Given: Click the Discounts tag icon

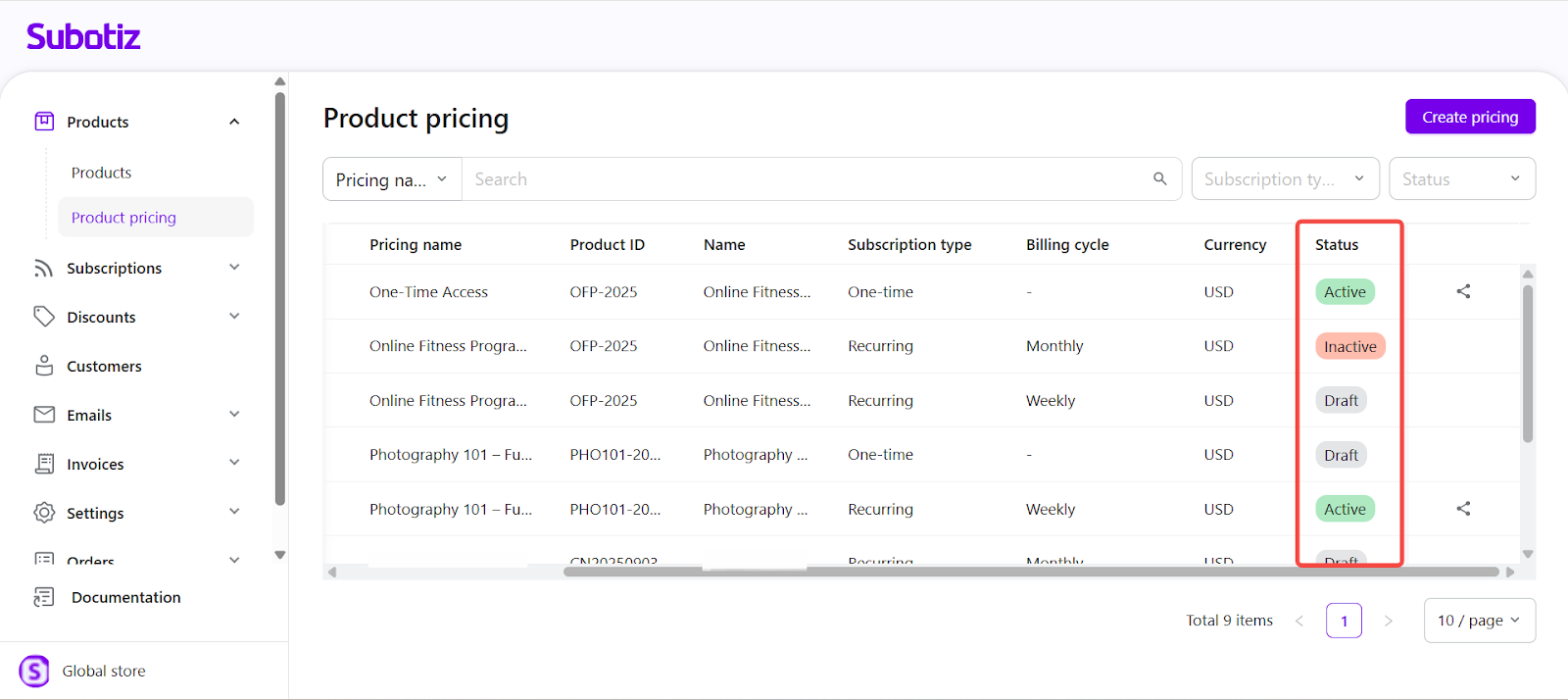Looking at the screenshot, I should pyautogui.click(x=44, y=317).
